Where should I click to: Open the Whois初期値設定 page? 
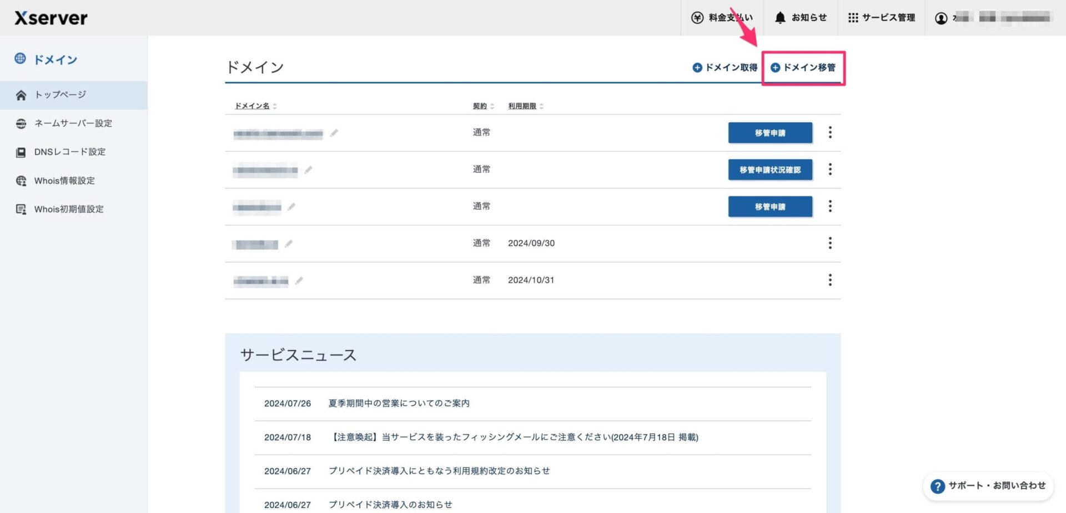click(69, 209)
